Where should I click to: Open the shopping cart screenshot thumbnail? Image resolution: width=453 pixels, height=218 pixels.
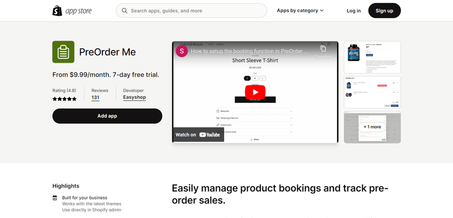(372, 92)
